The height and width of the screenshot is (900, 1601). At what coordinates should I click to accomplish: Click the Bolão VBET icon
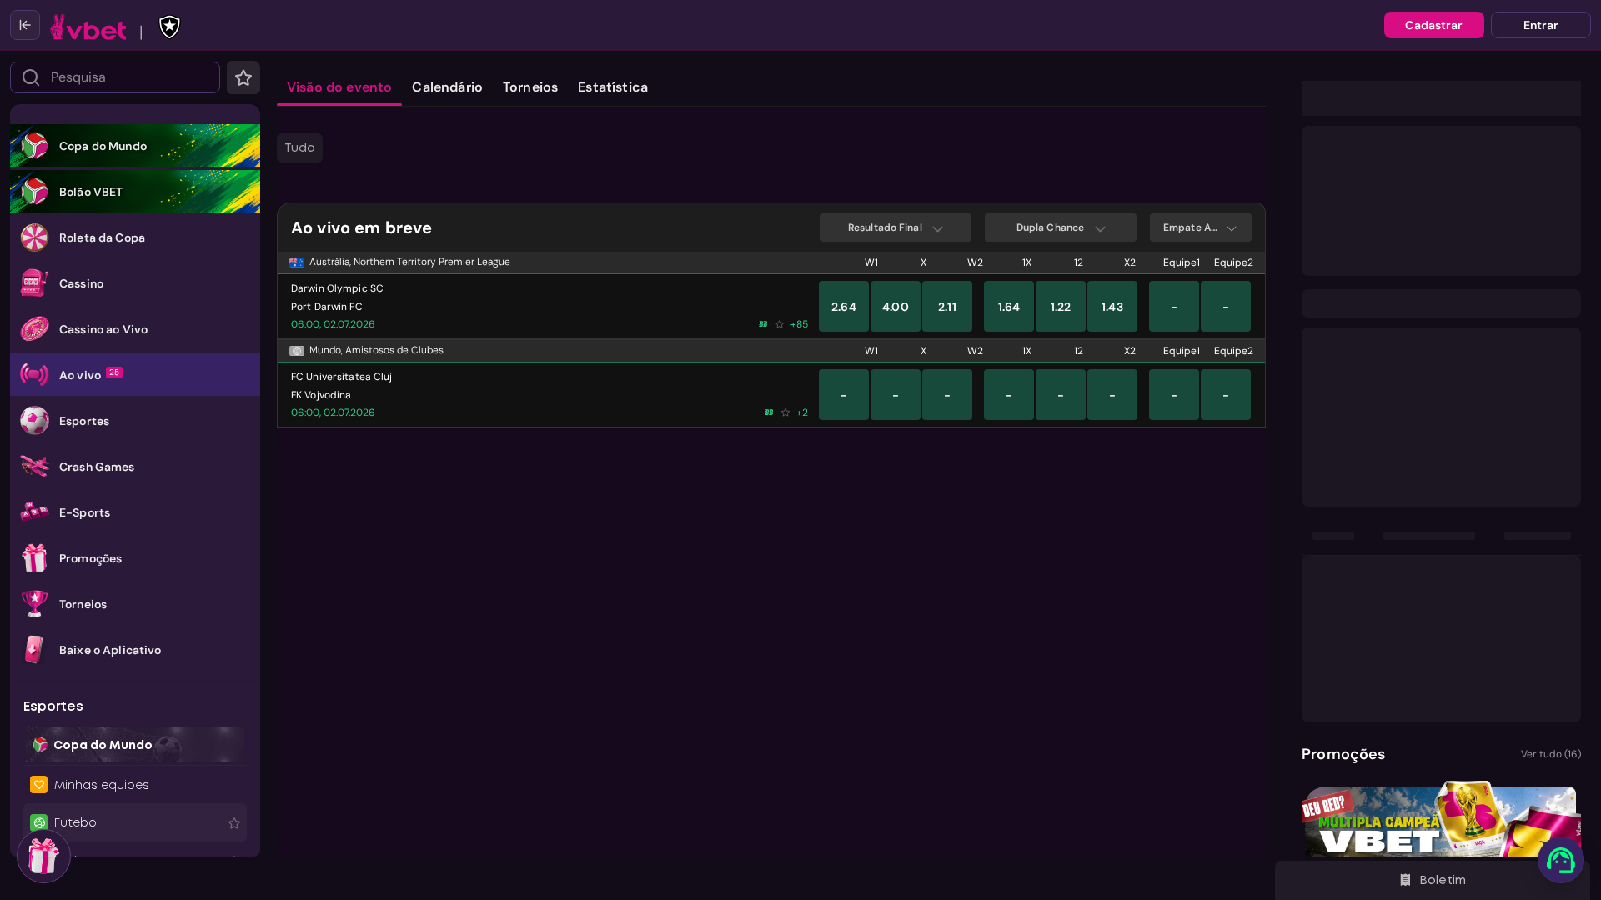pos(34,192)
